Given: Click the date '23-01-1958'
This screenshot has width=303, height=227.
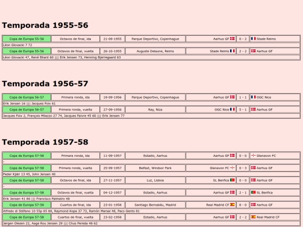Looking at the screenshot, I should click(x=112, y=205).
